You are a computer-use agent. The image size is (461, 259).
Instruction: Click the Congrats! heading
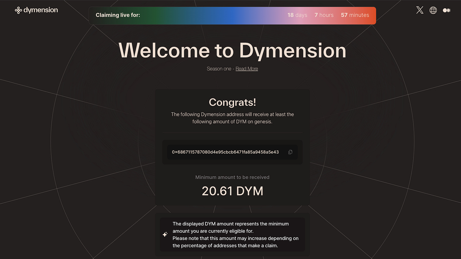pos(232,102)
